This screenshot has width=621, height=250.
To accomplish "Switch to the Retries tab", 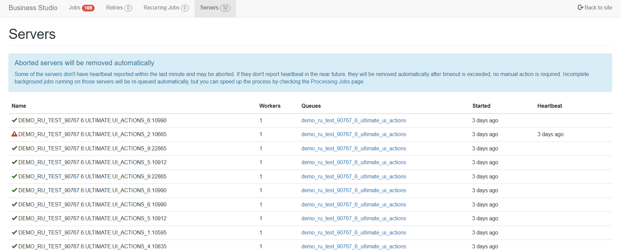I will point(114,8).
